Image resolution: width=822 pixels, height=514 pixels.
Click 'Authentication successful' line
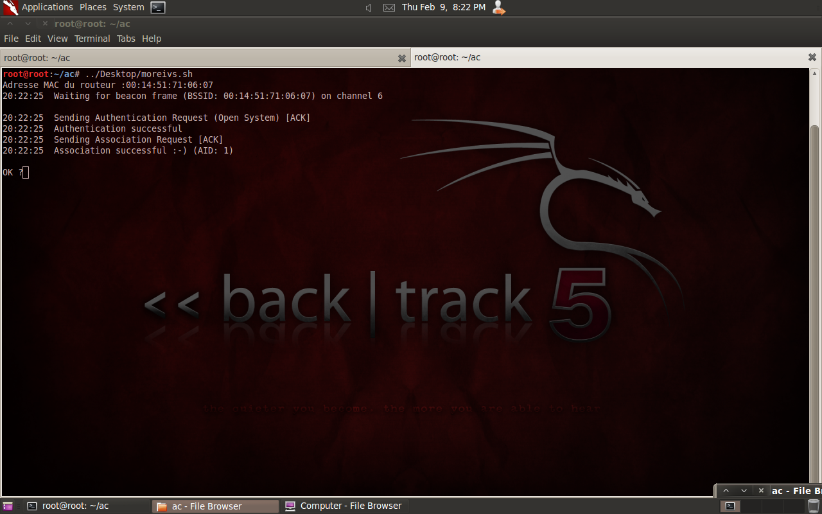pyautogui.click(x=92, y=128)
